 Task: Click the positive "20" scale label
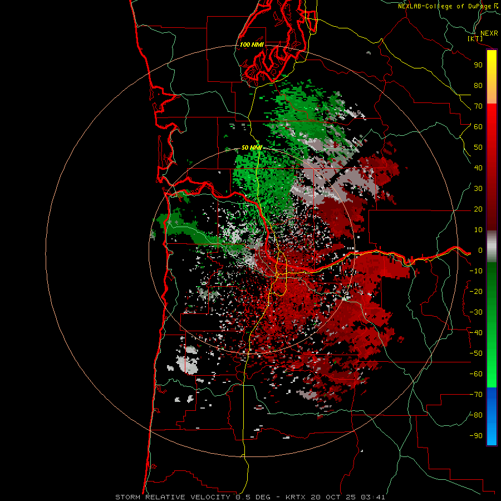(x=478, y=209)
